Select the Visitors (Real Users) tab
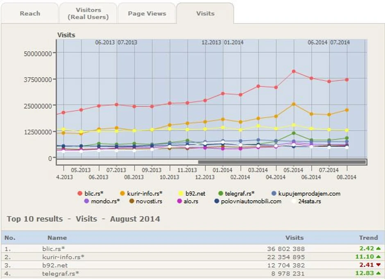385x279 pixels. click(x=88, y=13)
